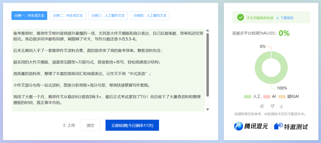Select the 示例一：AI生成文本 tab
Viewport: 321px width, 143px height.
pyautogui.click(x=29, y=15)
